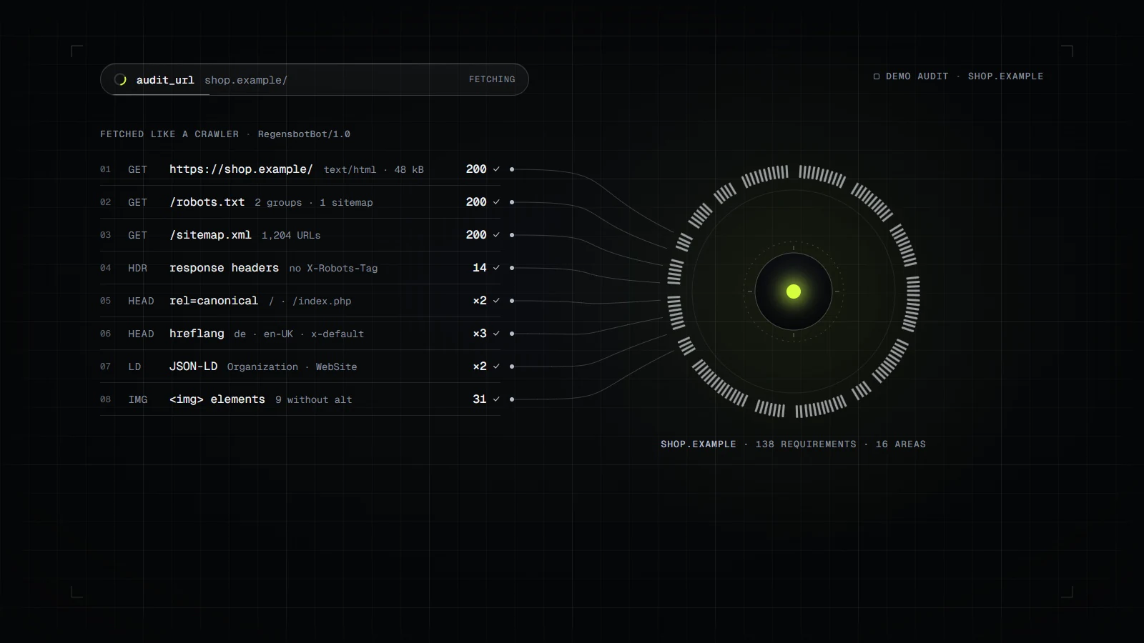Image resolution: width=1144 pixels, height=643 pixels.
Task: Click the connector dot of the response headers row
Action: (x=512, y=268)
